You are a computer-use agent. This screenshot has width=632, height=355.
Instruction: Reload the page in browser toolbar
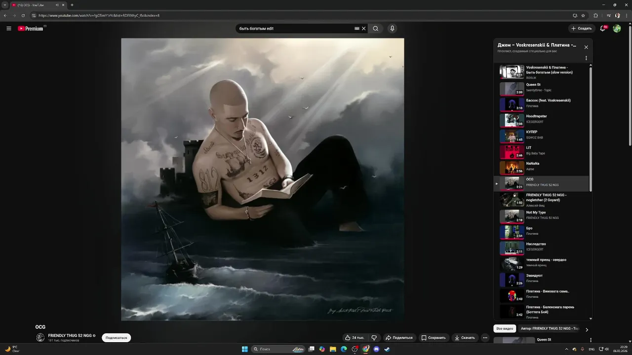[x=23, y=15]
